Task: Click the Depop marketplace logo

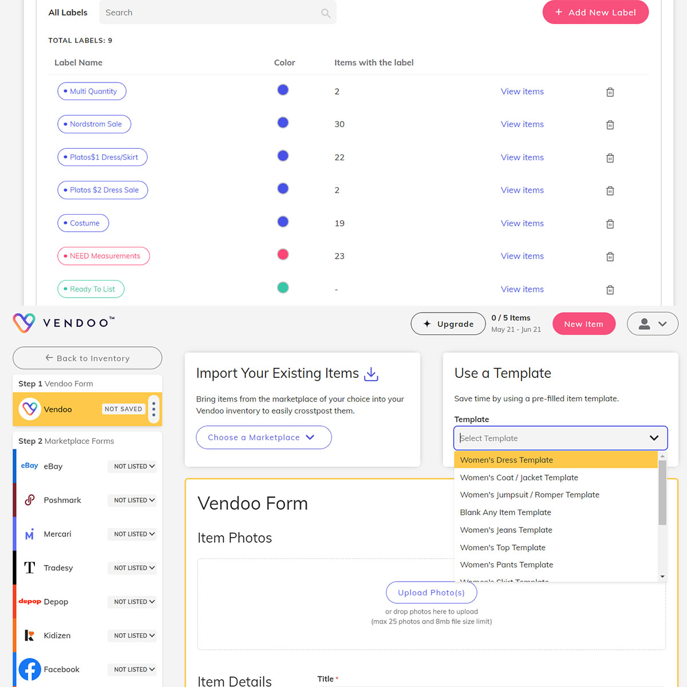Action: 30,602
